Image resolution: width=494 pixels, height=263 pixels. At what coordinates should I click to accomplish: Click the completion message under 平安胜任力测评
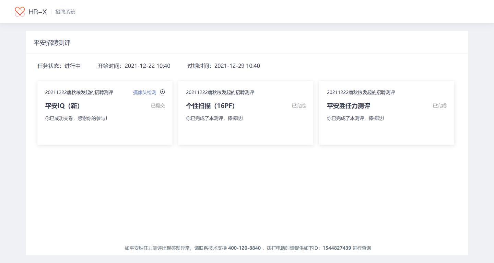356,118
